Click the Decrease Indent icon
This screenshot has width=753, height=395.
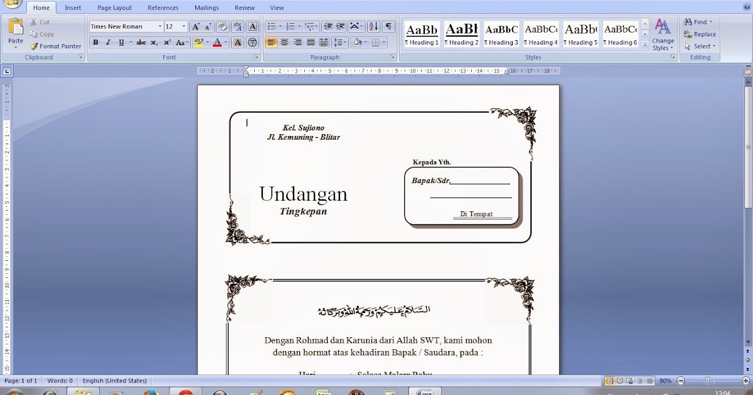(x=328, y=26)
